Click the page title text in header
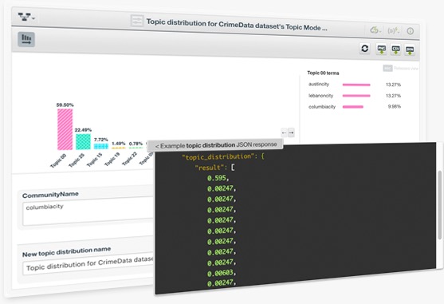 click(237, 25)
